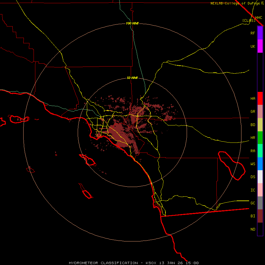Screen dimensions: 265x265
Task: Click the HR legend label text
Action: point(253,138)
